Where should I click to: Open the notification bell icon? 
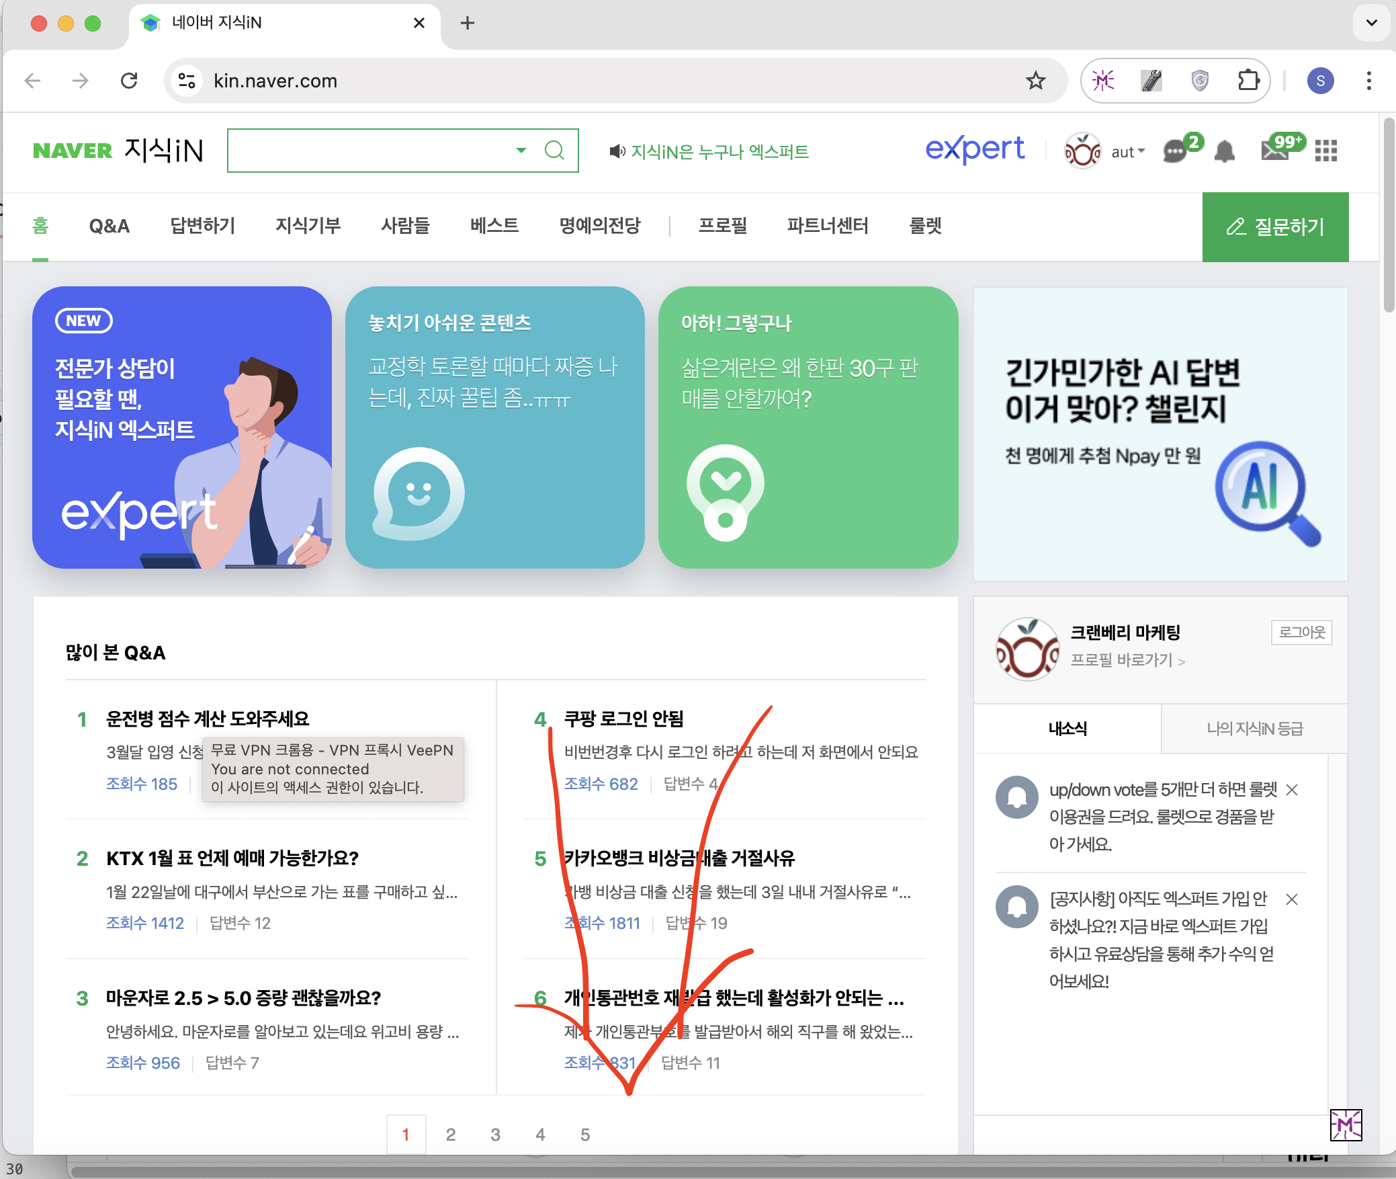[x=1225, y=151]
